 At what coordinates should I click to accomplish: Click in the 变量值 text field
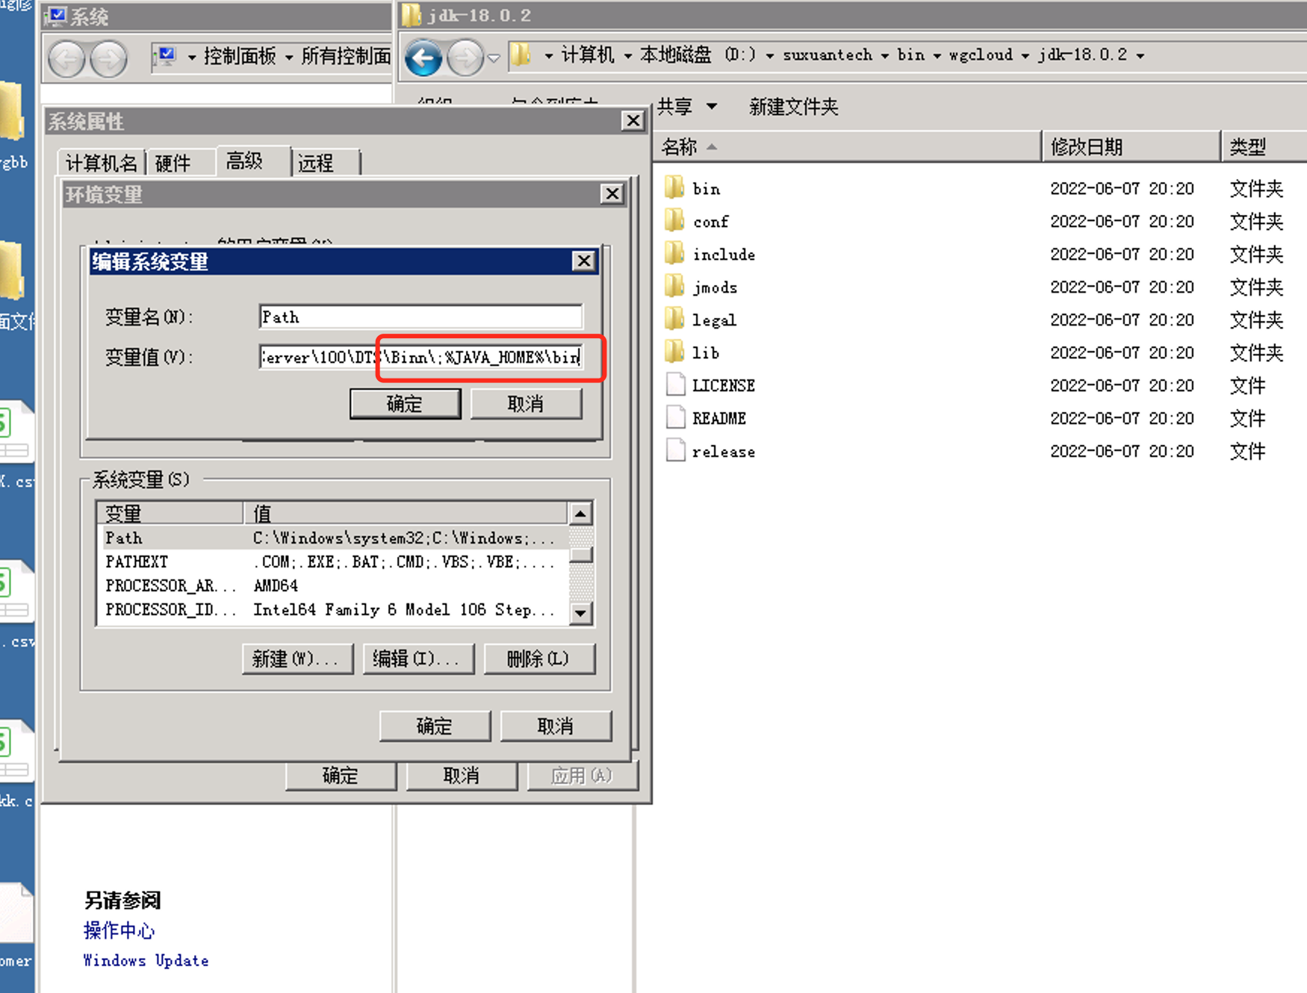420,357
